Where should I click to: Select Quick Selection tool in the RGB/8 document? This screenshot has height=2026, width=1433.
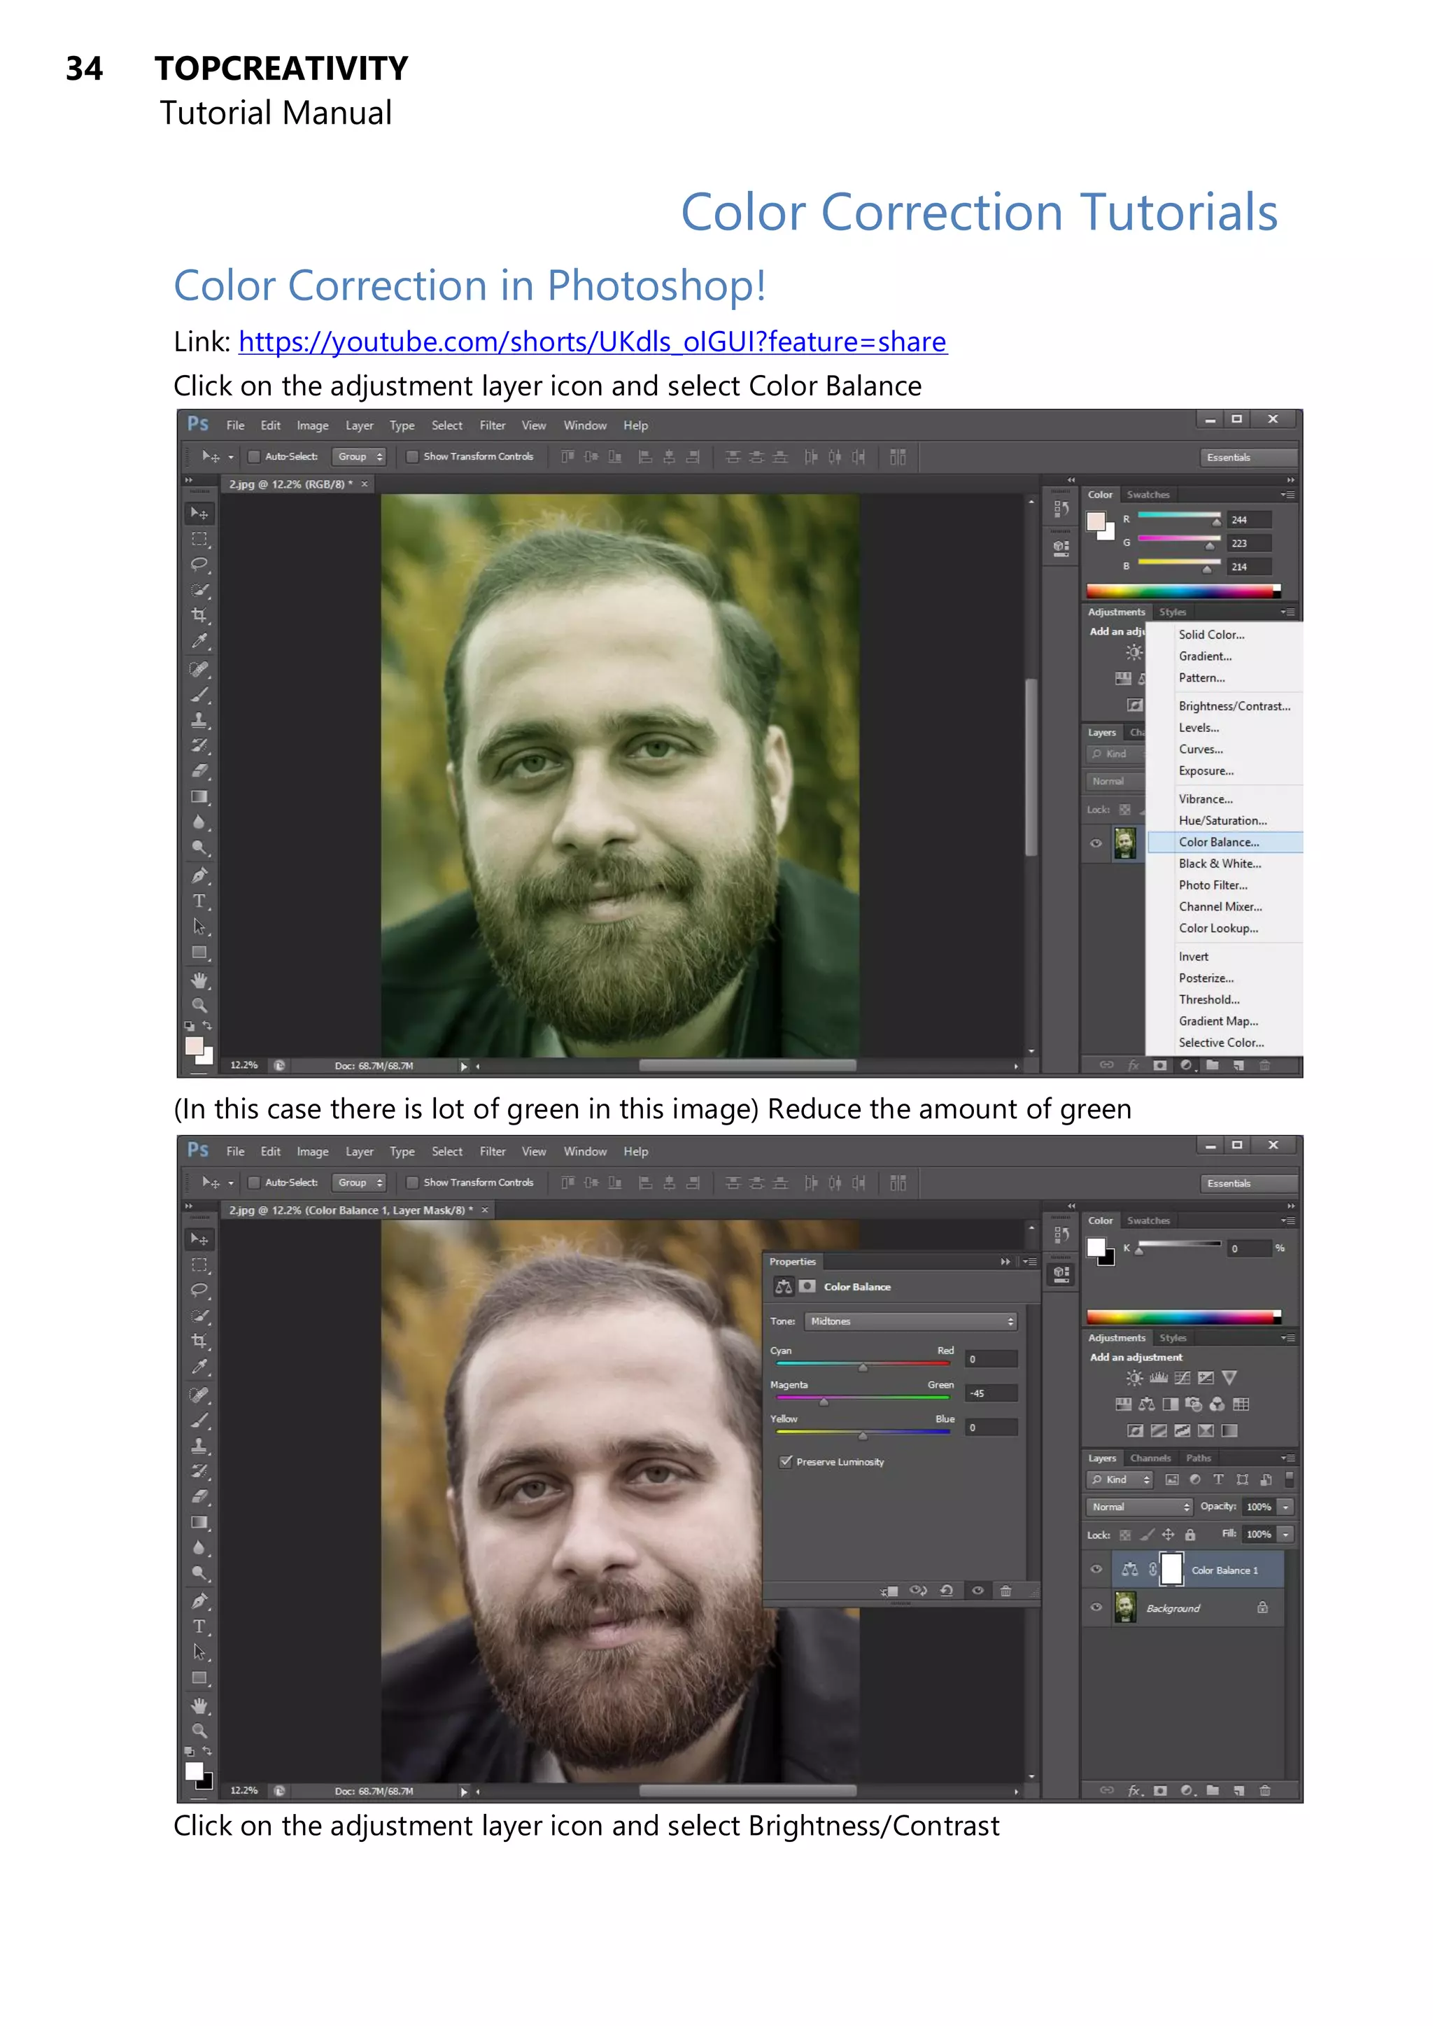tap(199, 589)
